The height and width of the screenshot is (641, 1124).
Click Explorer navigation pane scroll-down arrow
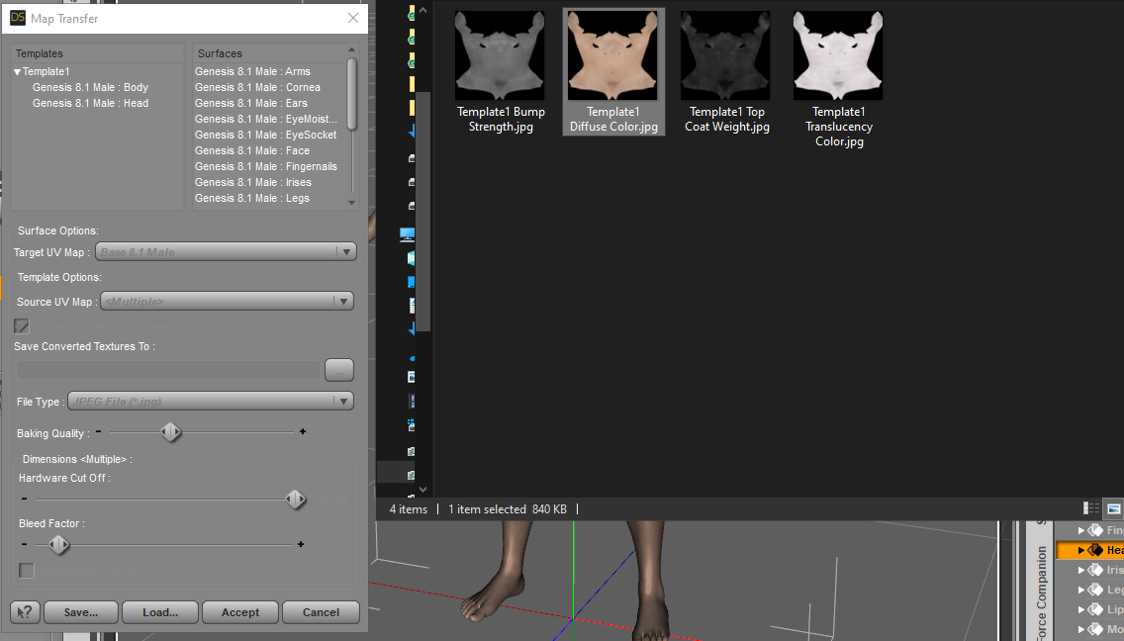(422, 490)
